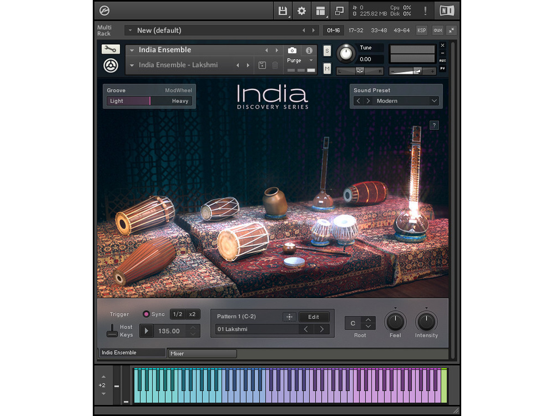
Task: Click the tabla drums pair
Action: point(334,229)
